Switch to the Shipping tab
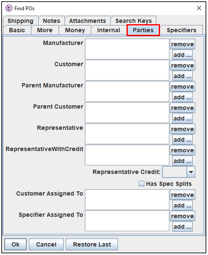The width and height of the screenshot is (208, 255). coord(20,21)
